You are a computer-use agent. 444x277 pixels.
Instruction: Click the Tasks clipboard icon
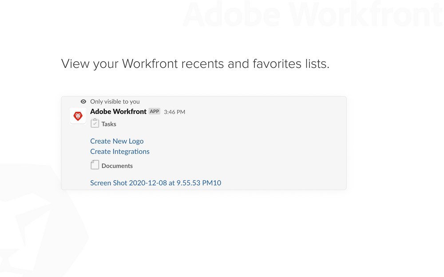pyautogui.click(x=95, y=123)
